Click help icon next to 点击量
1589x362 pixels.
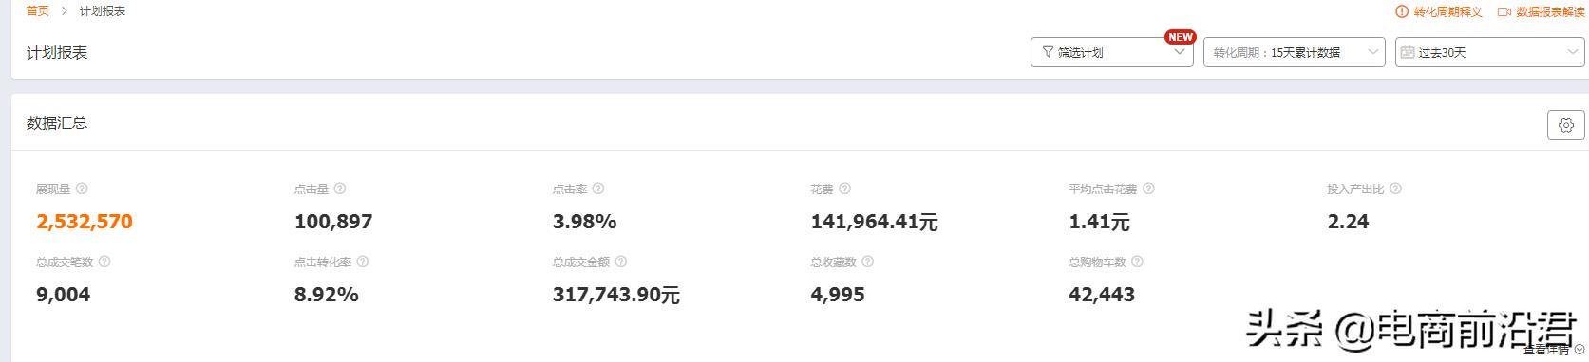340,190
